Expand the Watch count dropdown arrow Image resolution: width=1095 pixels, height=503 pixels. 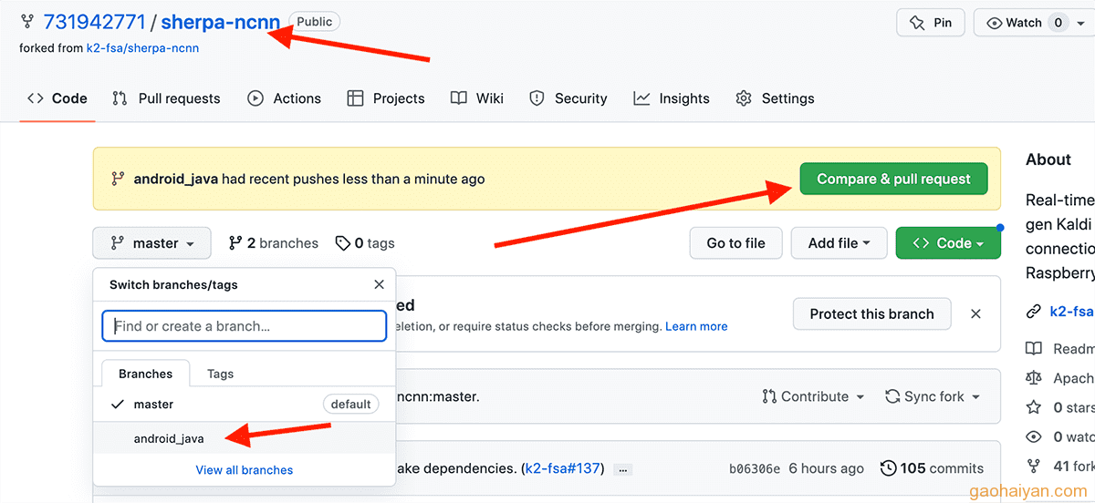1082,23
